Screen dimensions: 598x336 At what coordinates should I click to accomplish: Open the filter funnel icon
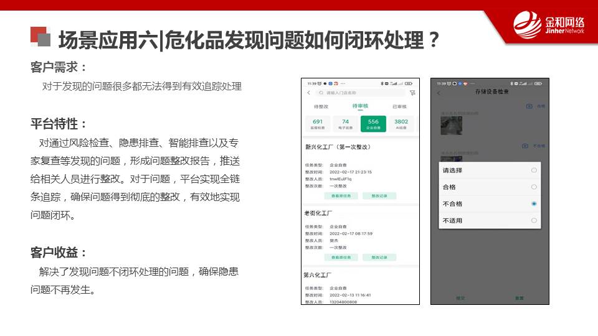pos(412,93)
